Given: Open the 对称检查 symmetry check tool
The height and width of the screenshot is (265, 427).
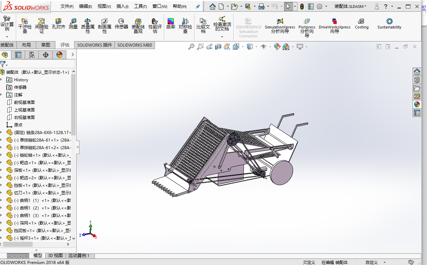Looking at the screenshot, I should [x=185, y=26].
